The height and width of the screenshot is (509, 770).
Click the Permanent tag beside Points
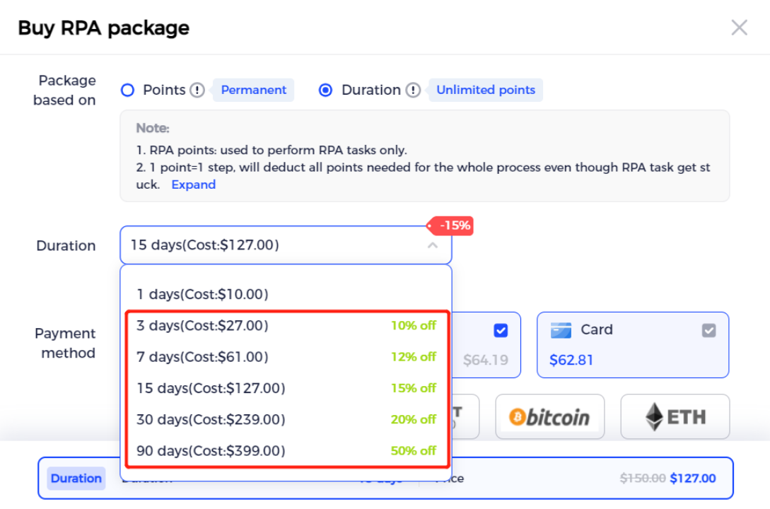click(x=253, y=90)
